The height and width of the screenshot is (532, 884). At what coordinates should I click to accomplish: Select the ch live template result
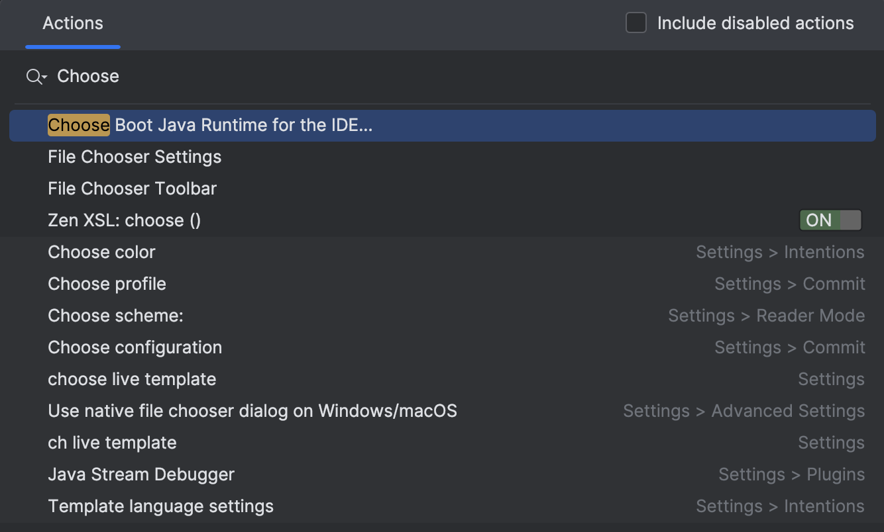tap(112, 443)
